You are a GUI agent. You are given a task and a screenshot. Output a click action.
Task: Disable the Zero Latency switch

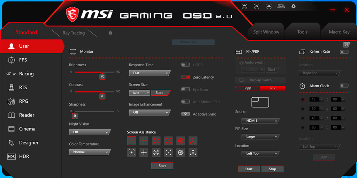(x=185, y=77)
